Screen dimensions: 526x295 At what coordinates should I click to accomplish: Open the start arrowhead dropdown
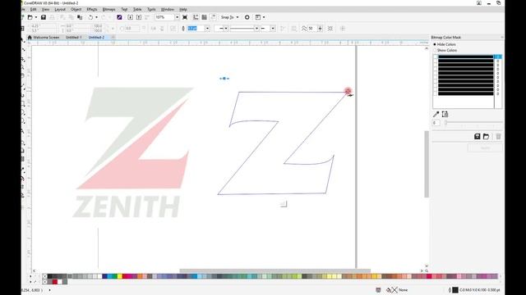pos(226,29)
